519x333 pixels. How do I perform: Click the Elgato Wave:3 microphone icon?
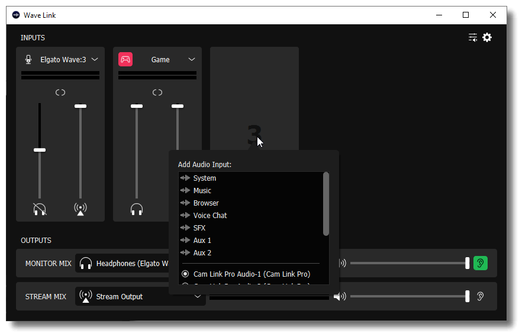pos(28,59)
